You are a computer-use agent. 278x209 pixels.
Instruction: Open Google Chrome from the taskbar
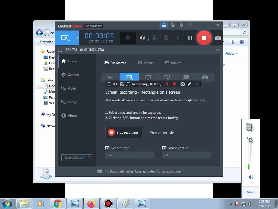point(58,204)
